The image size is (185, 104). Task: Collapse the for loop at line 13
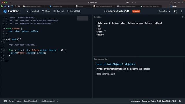point(5,50)
